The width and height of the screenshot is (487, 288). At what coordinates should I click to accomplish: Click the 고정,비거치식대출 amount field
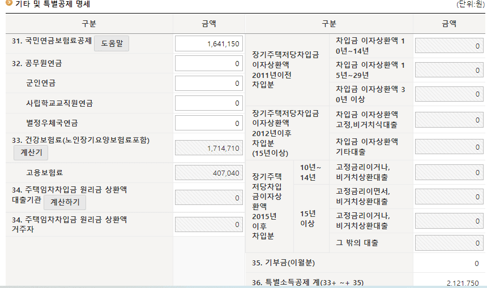450,120
